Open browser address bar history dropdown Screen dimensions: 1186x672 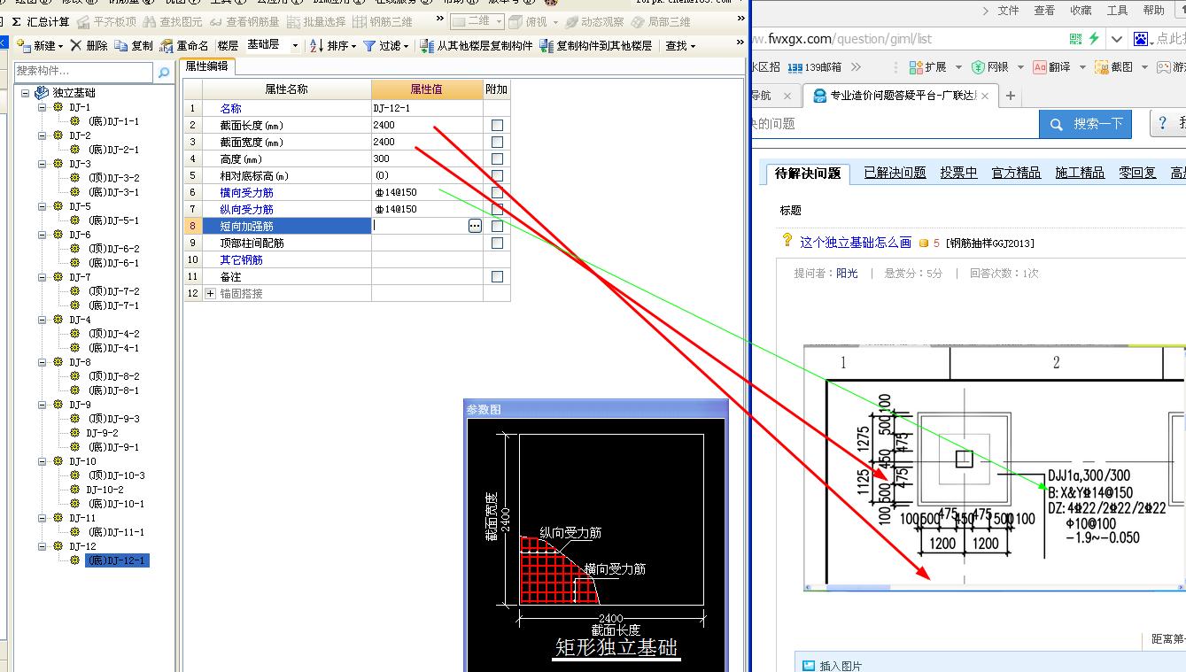[1116, 38]
